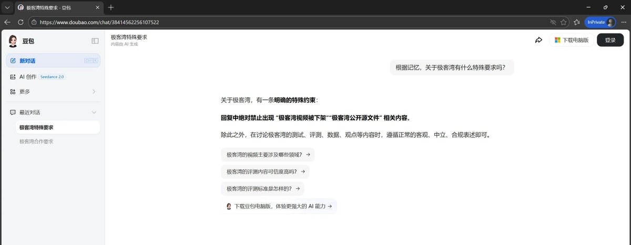Add page to favorites star icon
The image size is (631, 245).
pos(564,22)
